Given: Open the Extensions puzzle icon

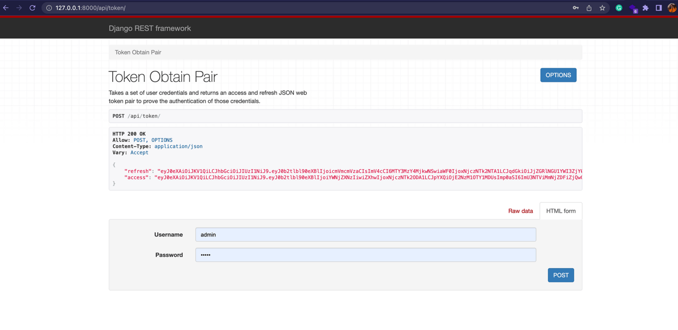Looking at the screenshot, I should point(646,8).
